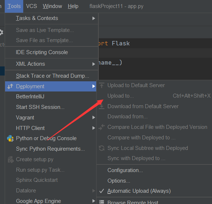The height and width of the screenshot is (204, 212).
Task: Click the Ctrl+Alt+Shift+X shortcut text
Action: tap(192, 96)
